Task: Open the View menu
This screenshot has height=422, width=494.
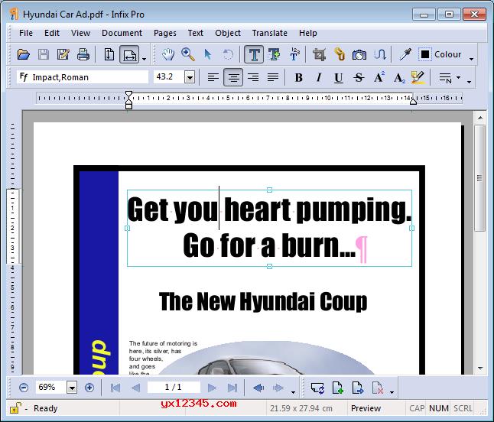Action: click(x=80, y=33)
